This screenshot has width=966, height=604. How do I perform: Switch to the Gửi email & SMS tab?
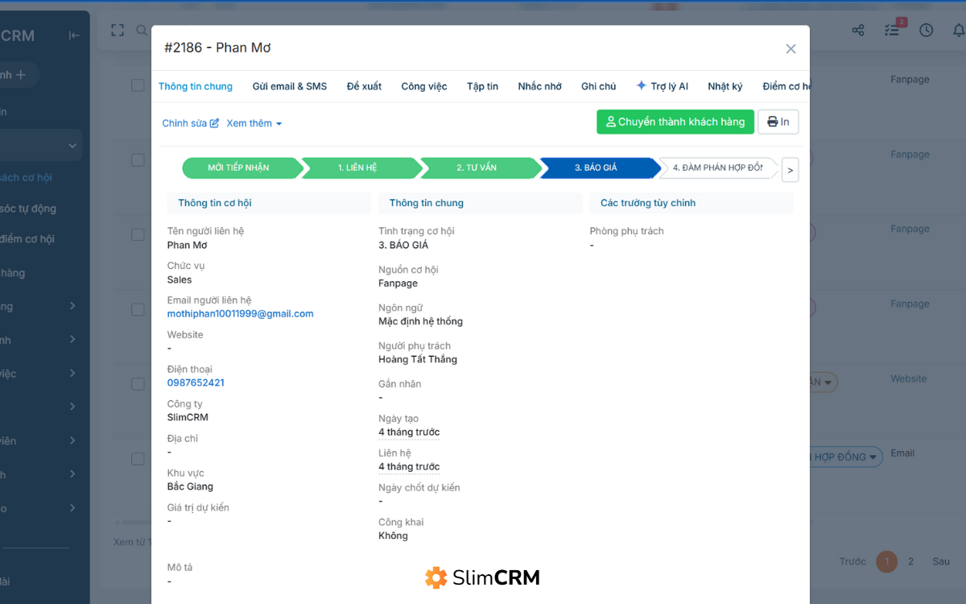pos(290,86)
